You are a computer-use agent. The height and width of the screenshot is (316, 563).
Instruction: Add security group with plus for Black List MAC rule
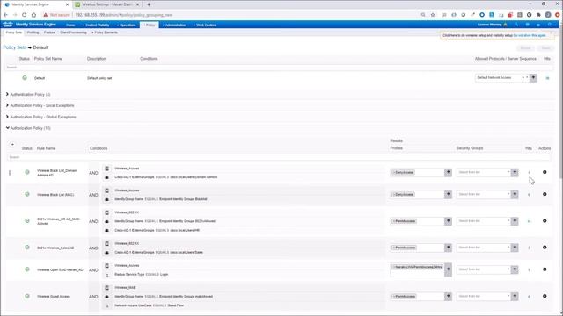[x=515, y=194]
